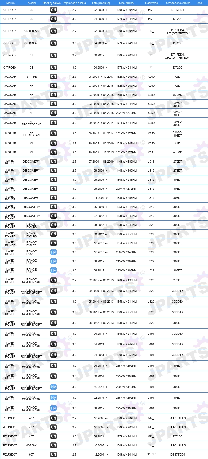The height and width of the screenshot is (459, 208).
Task: Select the 08.2012 -> 03.2013 date cell
Action: (x=101, y=323)
